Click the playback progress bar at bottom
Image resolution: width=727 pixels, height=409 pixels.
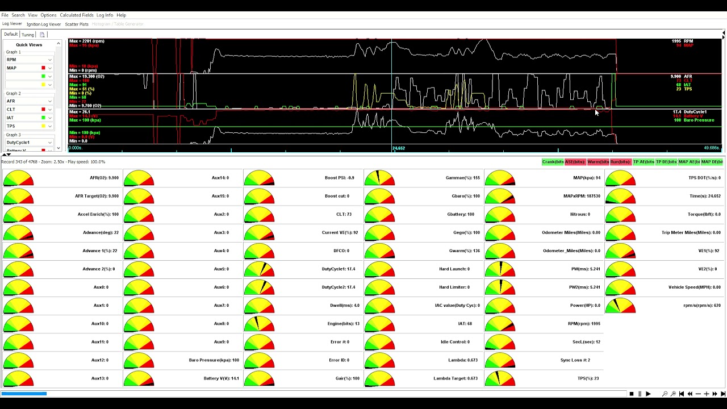pyautogui.click(x=313, y=394)
